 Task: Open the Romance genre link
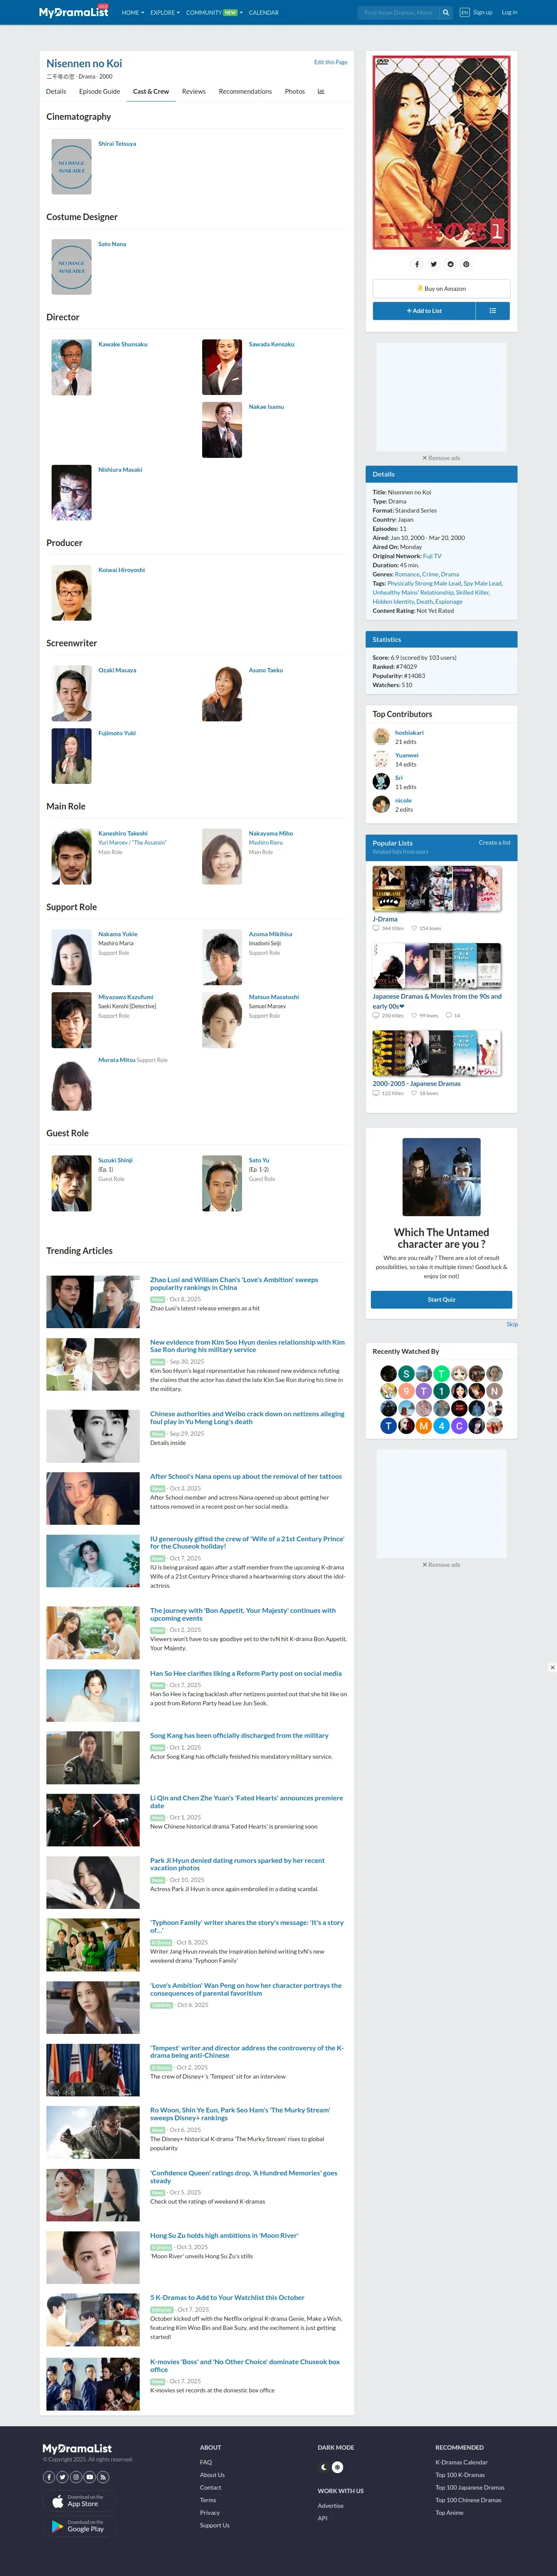[x=407, y=574]
